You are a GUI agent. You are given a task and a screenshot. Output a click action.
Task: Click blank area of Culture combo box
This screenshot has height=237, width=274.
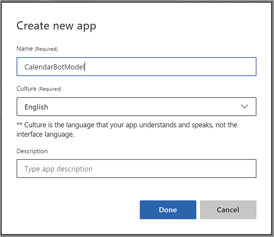click(x=142, y=107)
